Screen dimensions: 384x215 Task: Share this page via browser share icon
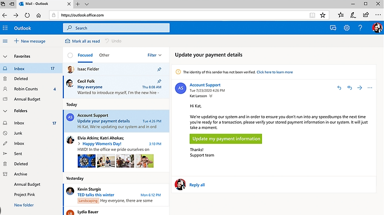pyautogui.click(x=366, y=15)
